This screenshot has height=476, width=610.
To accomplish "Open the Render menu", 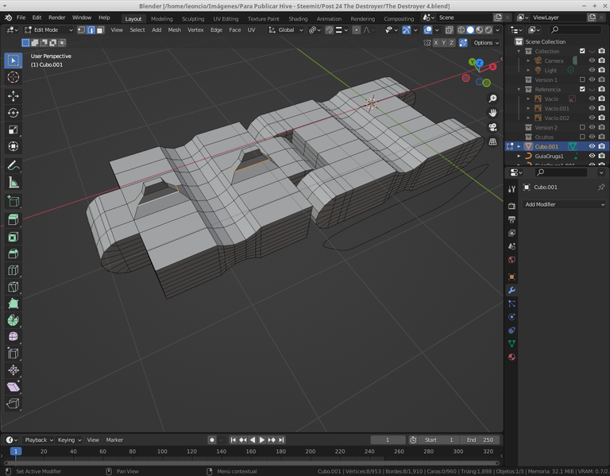I will [57, 17].
